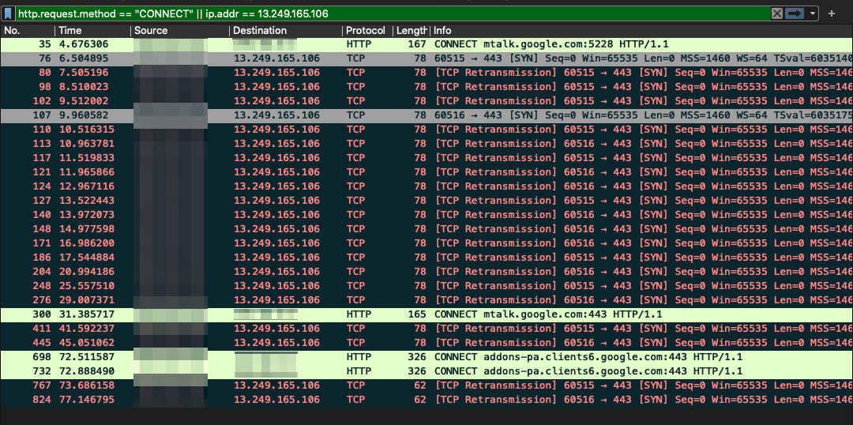This screenshot has height=425, width=853.
Task: Click time 9.512002 in packet 102
Action: [x=83, y=101]
